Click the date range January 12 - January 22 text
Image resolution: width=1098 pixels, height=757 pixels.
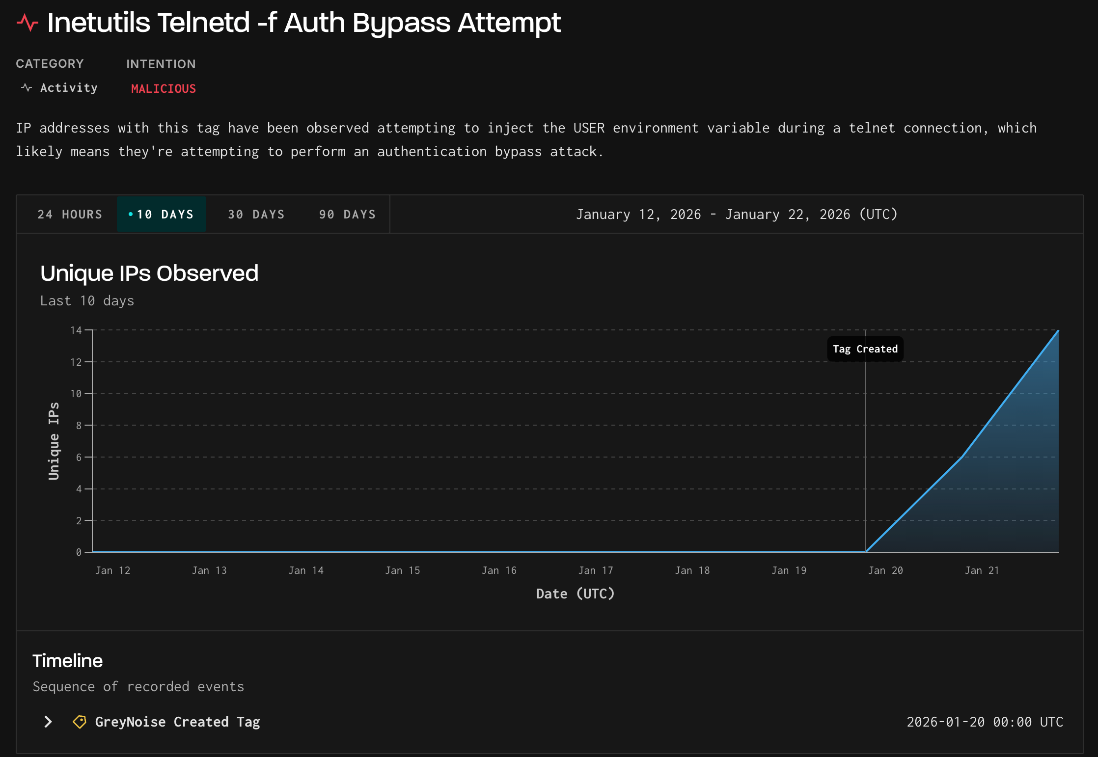737,214
